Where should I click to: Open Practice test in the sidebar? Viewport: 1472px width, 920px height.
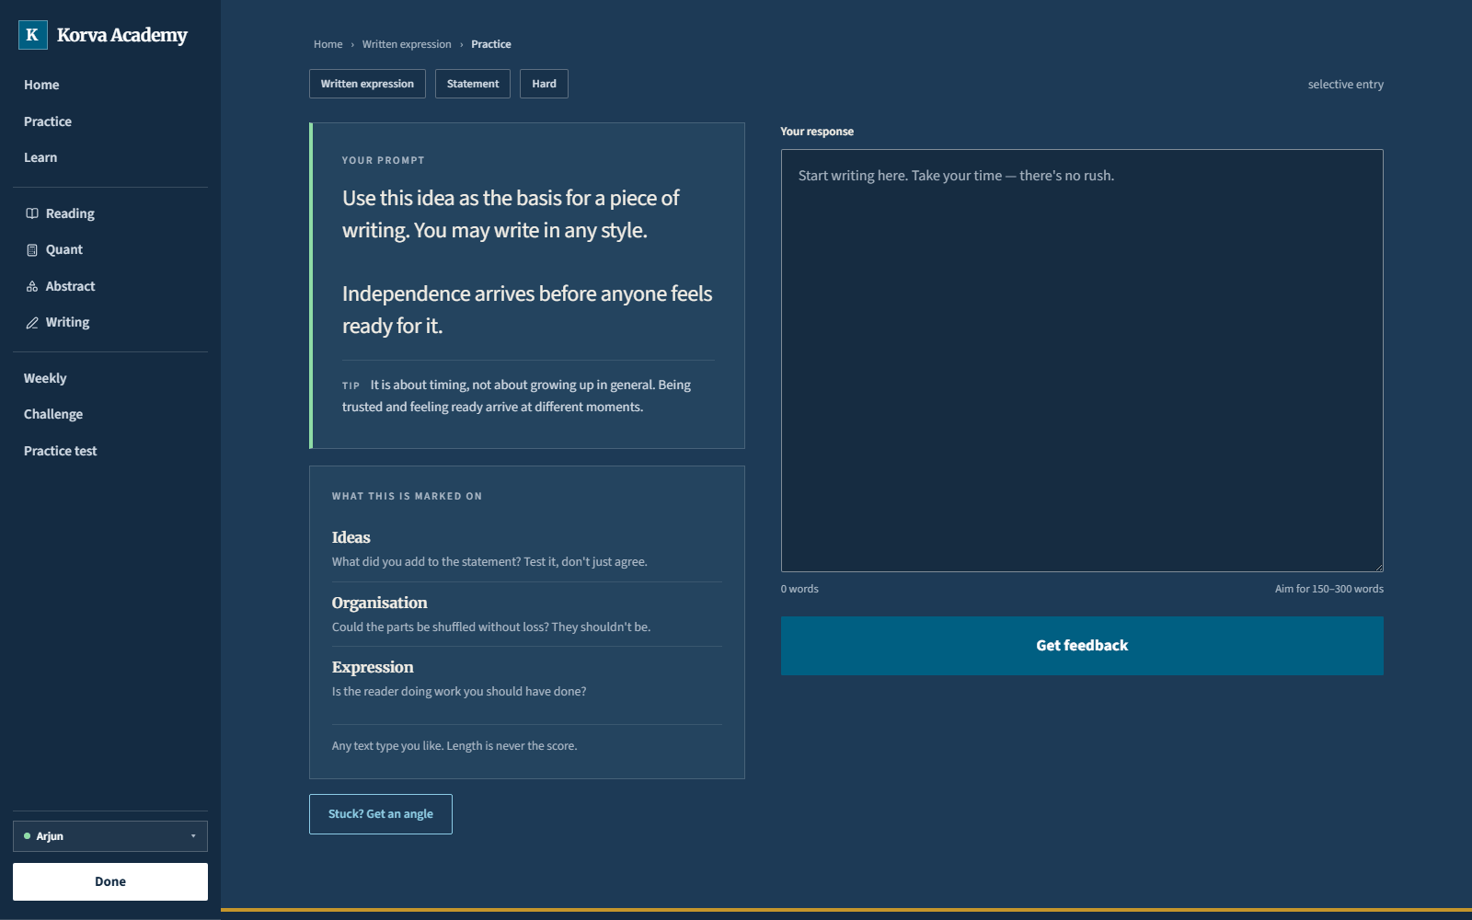[x=61, y=451]
